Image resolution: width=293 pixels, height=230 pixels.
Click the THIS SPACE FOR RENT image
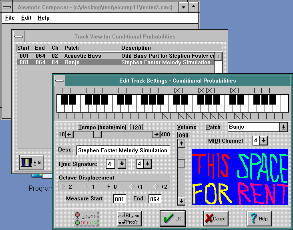click(x=239, y=176)
